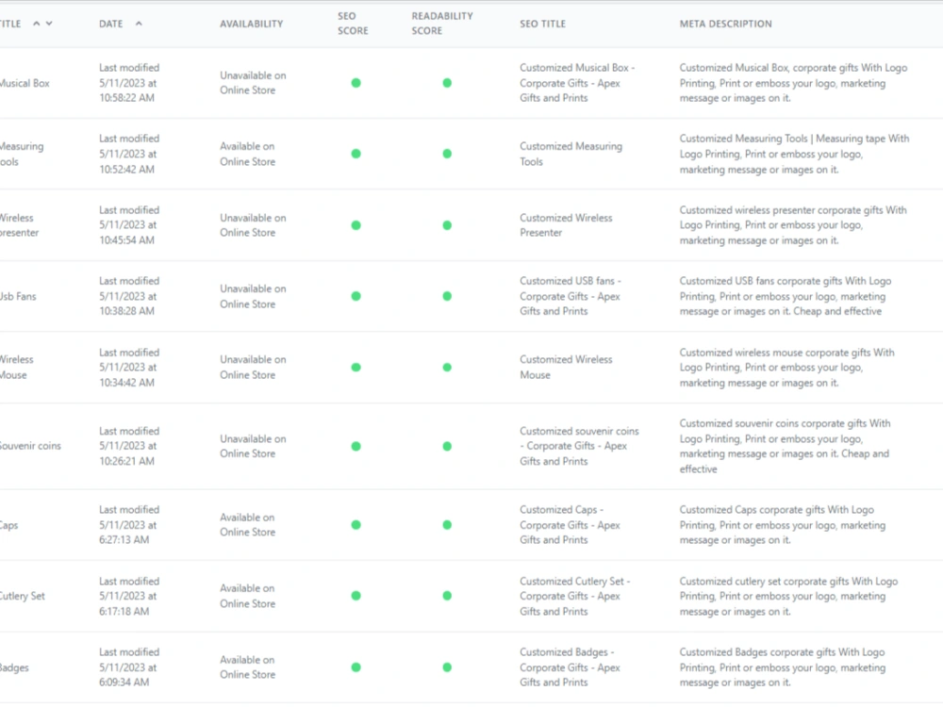Click the Availability column header
The width and height of the screenshot is (943, 707).
(x=252, y=24)
